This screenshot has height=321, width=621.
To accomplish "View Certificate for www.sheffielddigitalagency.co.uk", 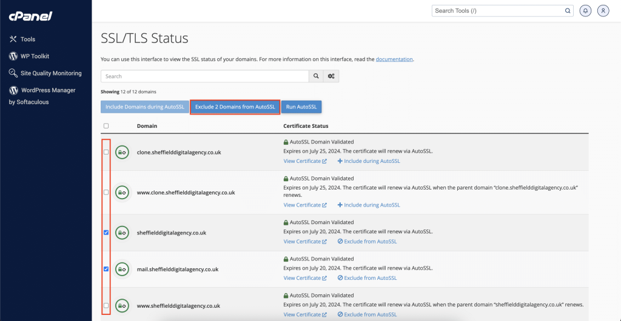I will tap(305, 314).
